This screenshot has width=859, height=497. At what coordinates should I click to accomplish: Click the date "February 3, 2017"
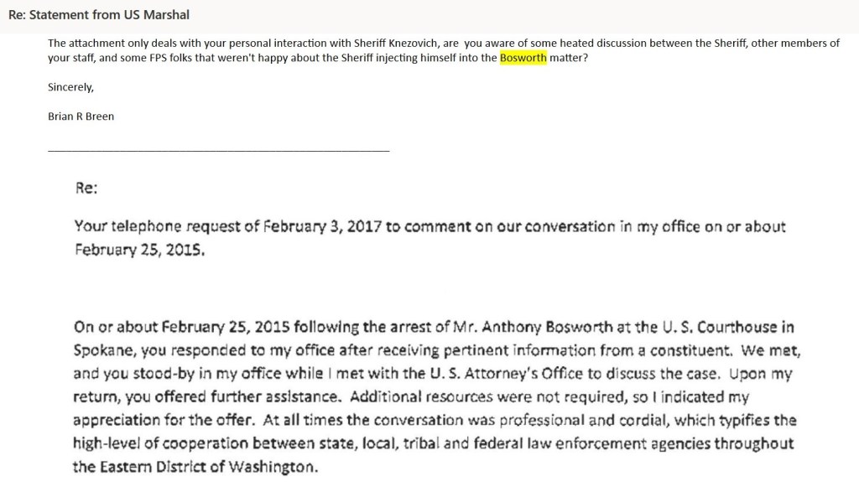coord(323,227)
